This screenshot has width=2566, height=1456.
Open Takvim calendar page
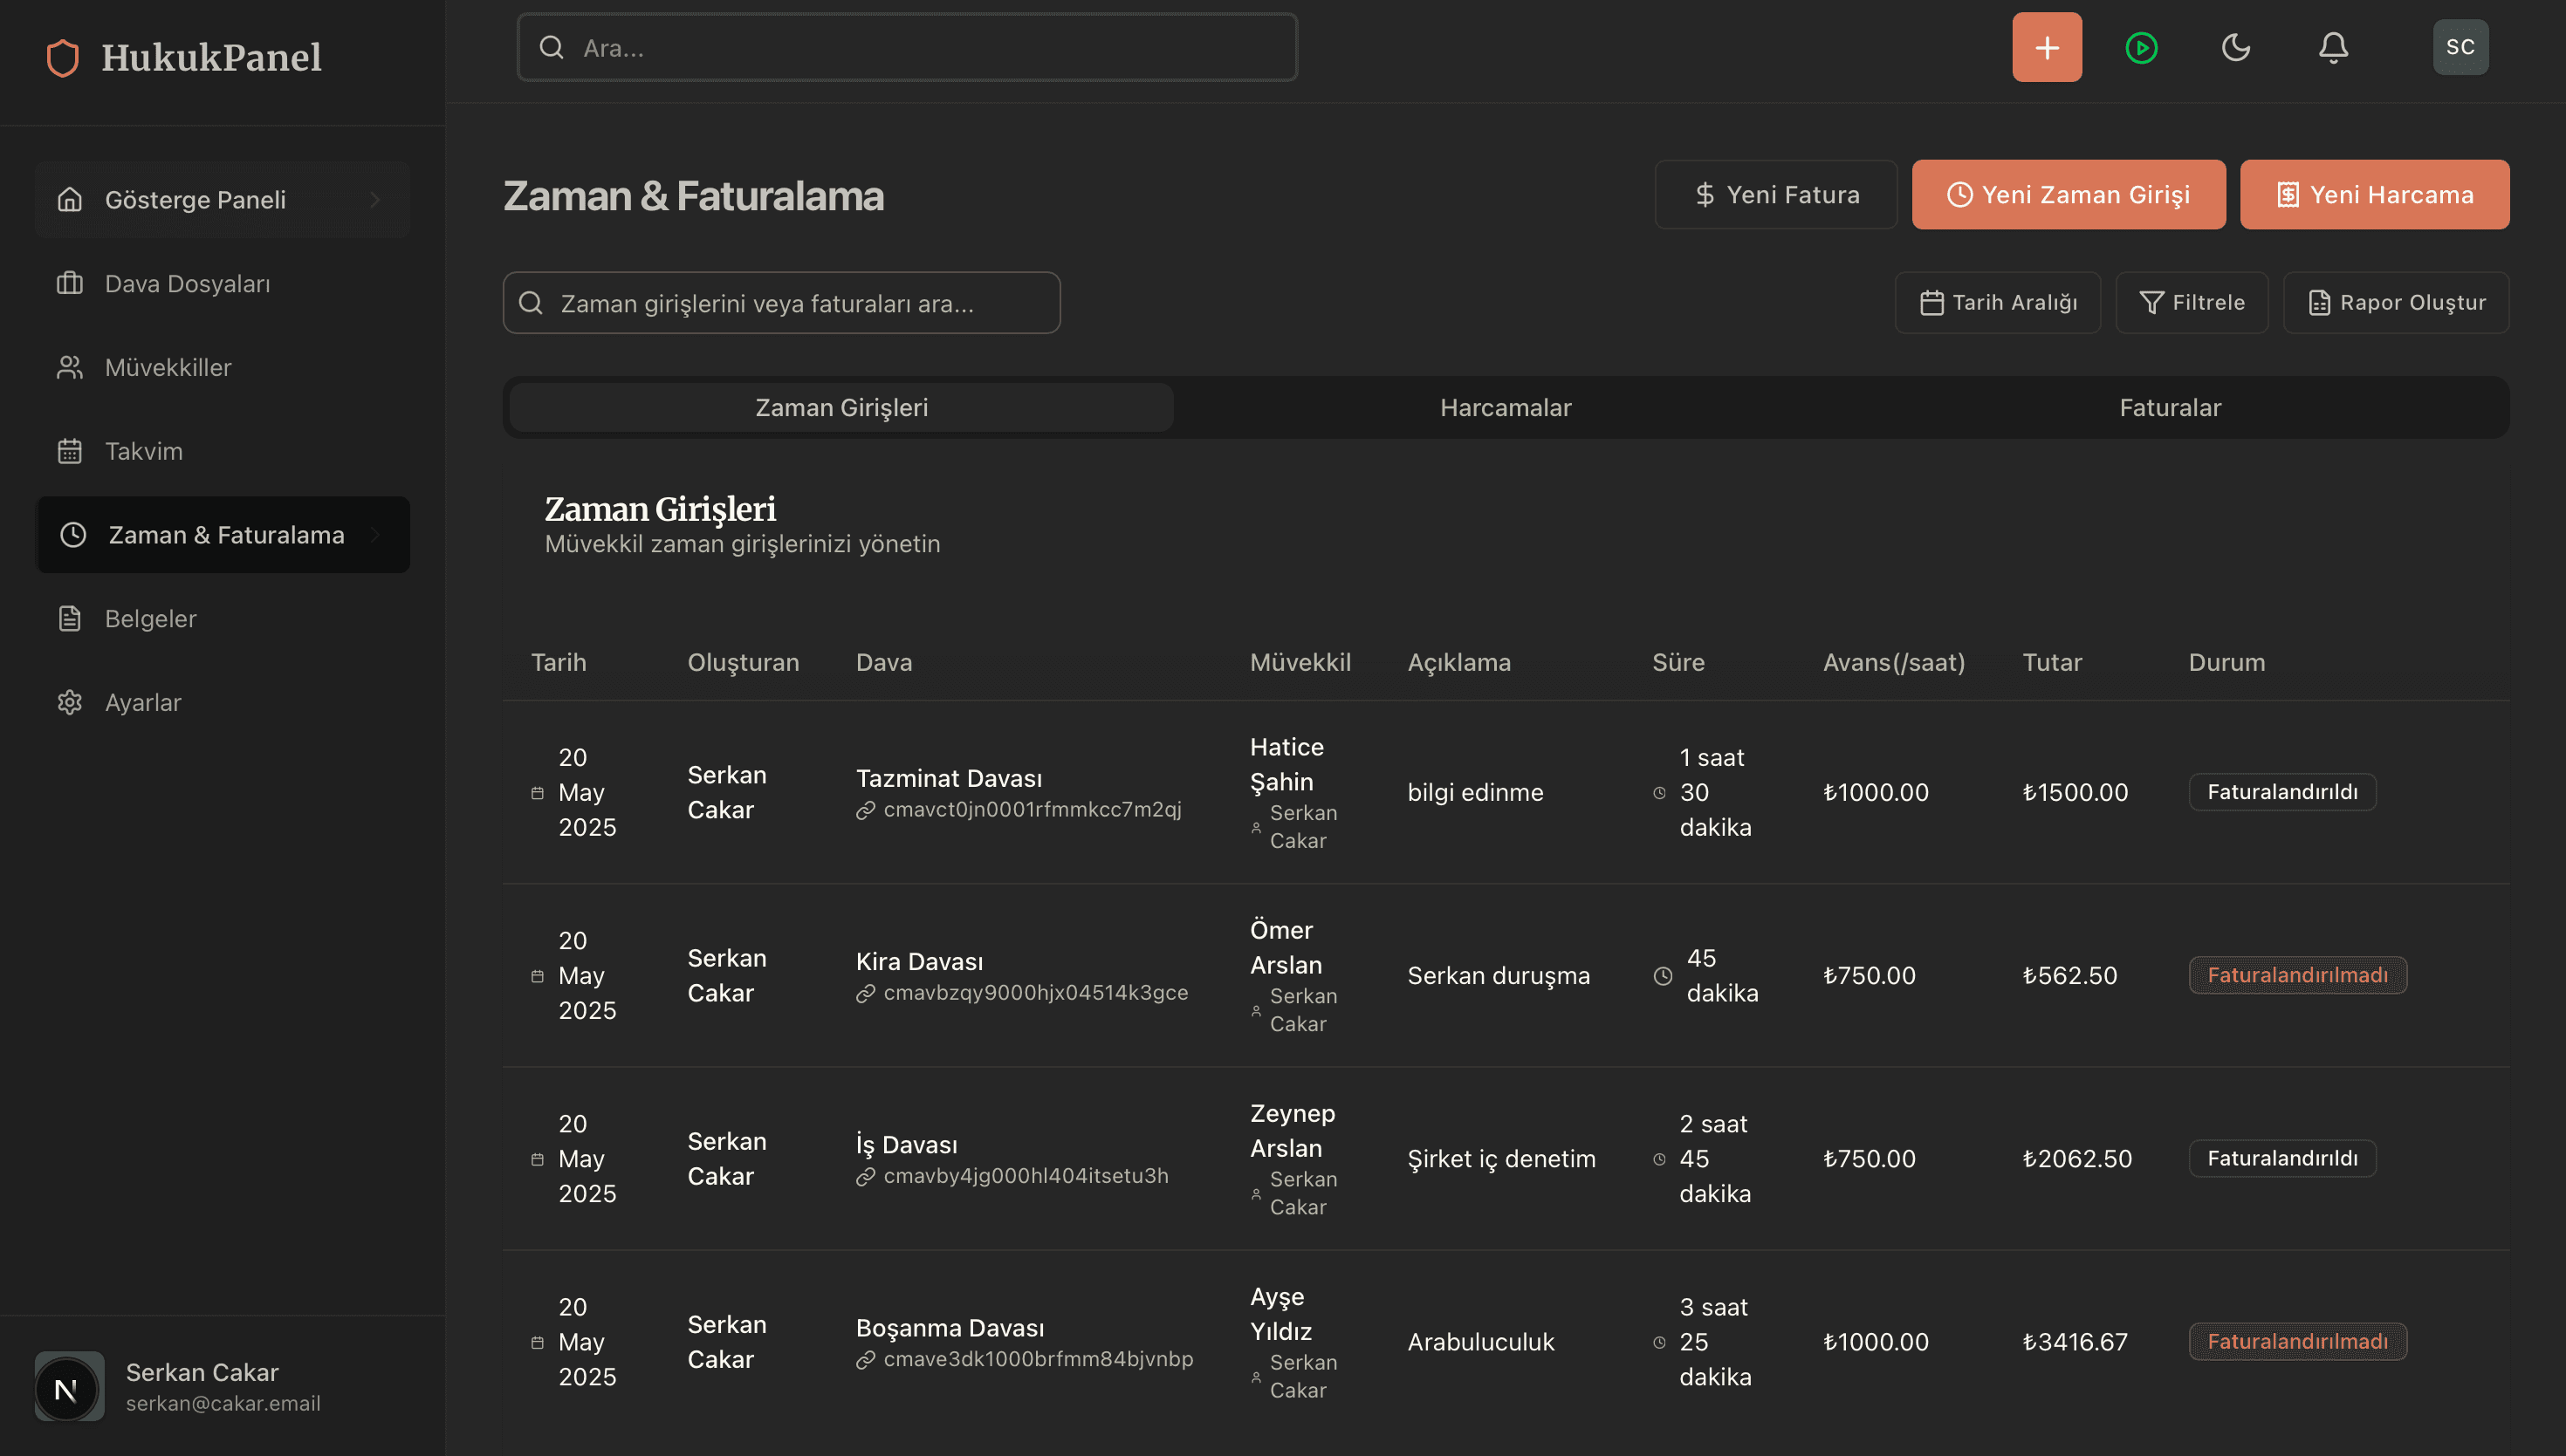pyautogui.click(x=143, y=451)
